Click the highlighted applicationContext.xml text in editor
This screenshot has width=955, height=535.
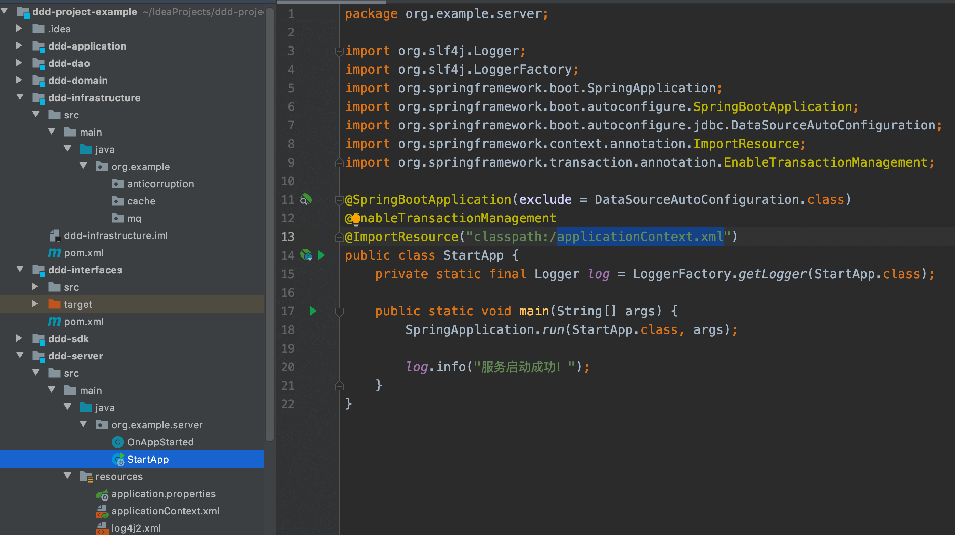tap(640, 237)
